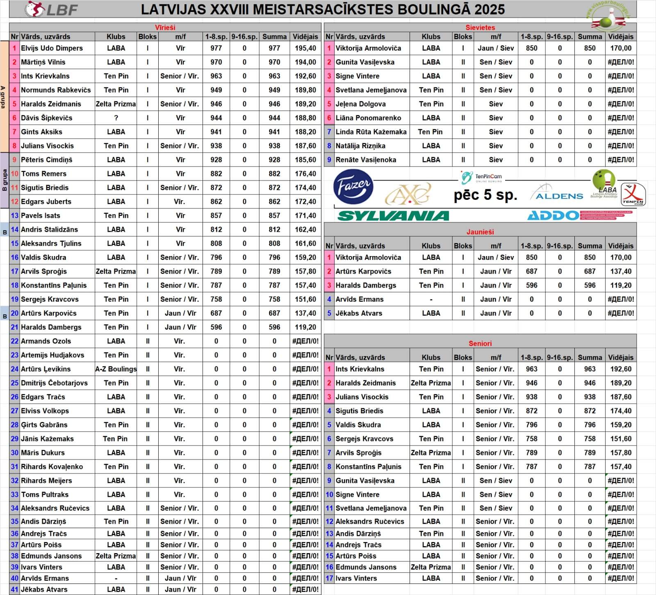Viewport: 656px width, 595px height.
Task: Select cell Normunds Rabkevičs
Action: (x=57, y=90)
